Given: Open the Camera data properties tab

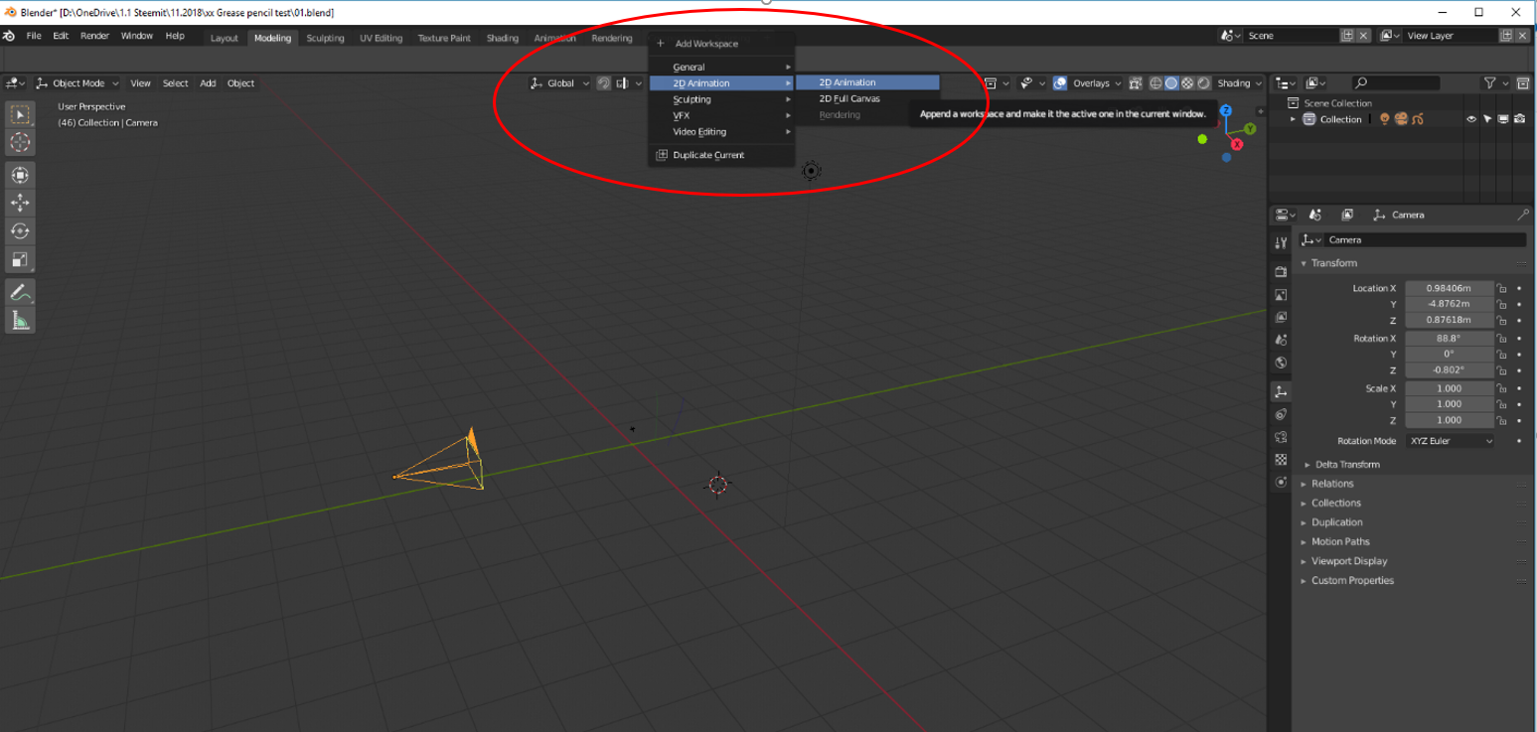Looking at the screenshot, I should pyautogui.click(x=1282, y=437).
